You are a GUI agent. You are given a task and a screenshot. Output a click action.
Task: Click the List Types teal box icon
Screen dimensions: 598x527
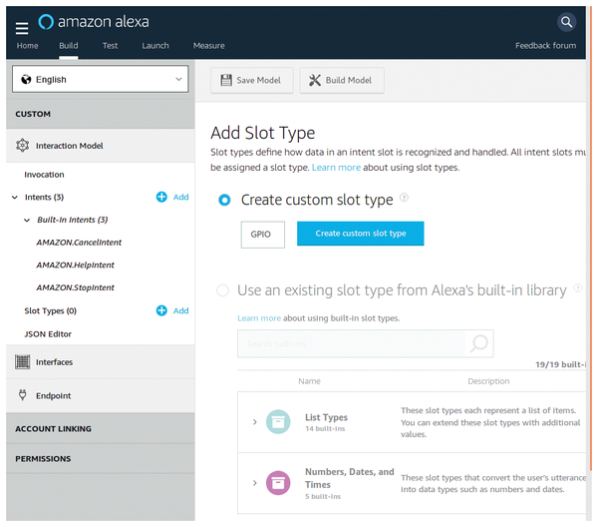[x=278, y=421]
